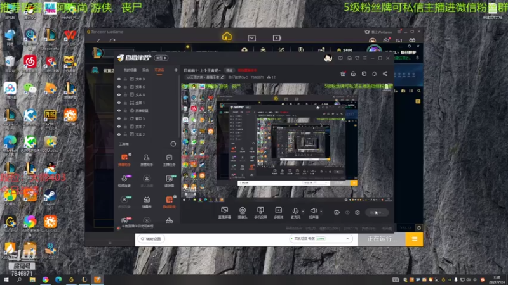Open the 读弹幕 tool in toolbox
Image resolution: width=508 pixels, height=285 pixels.
pos(169,181)
